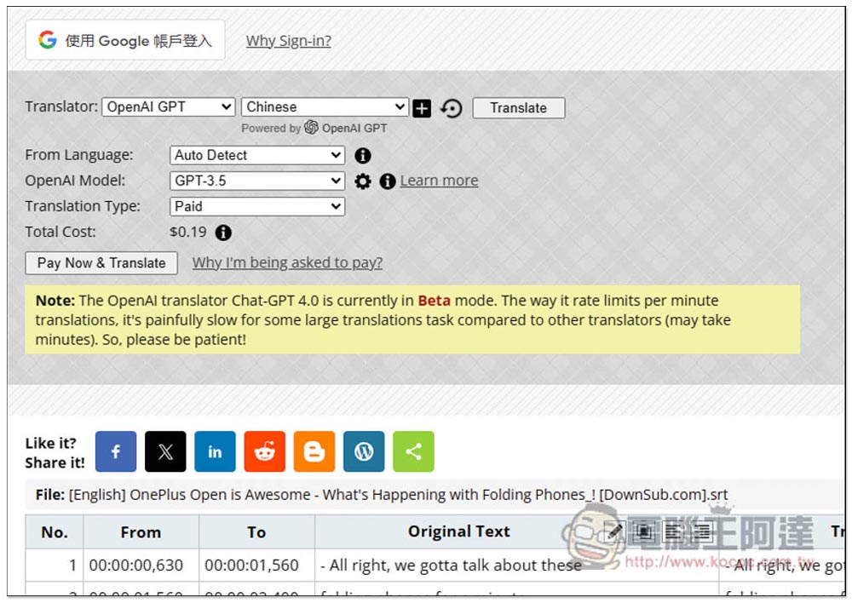Click info icon next to Total Cost
The height and width of the screenshot is (603, 852).
coord(223,233)
